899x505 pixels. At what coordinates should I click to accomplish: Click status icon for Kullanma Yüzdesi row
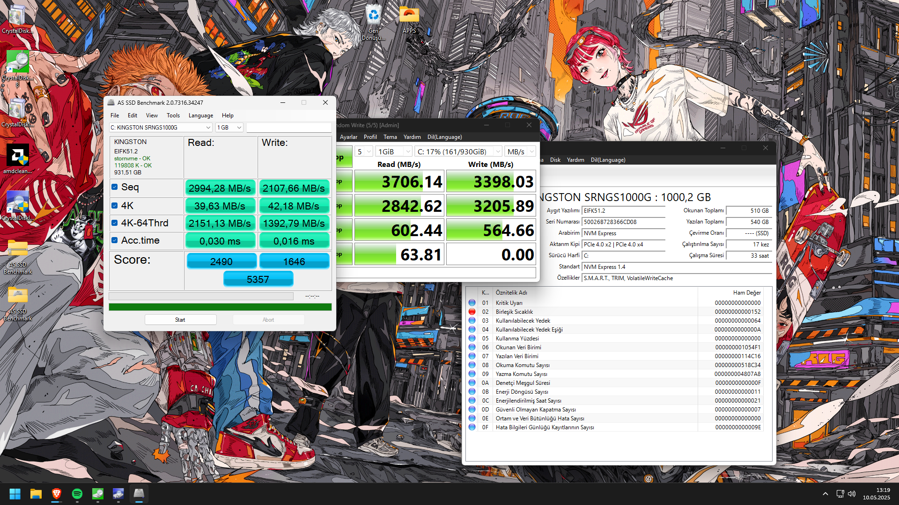point(472,339)
